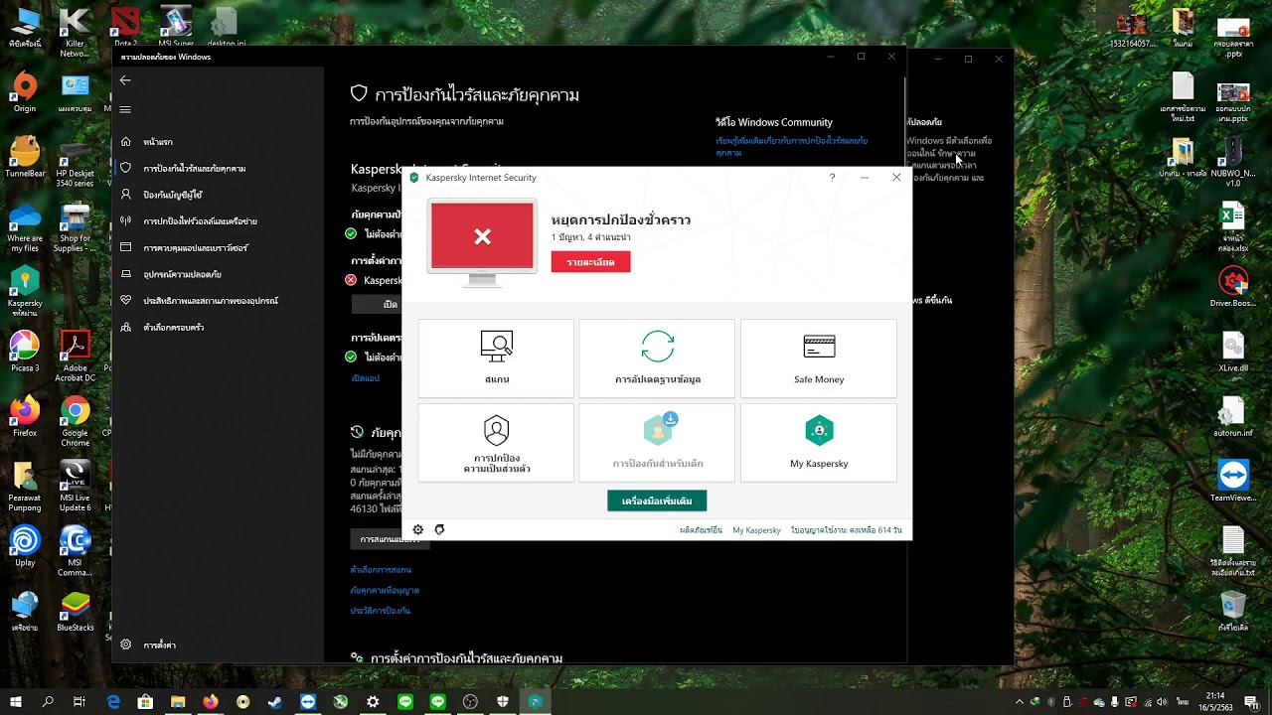Expand the Windows Security hamburger menu
This screenshot has width=1272, height=715.
point(125,109)
